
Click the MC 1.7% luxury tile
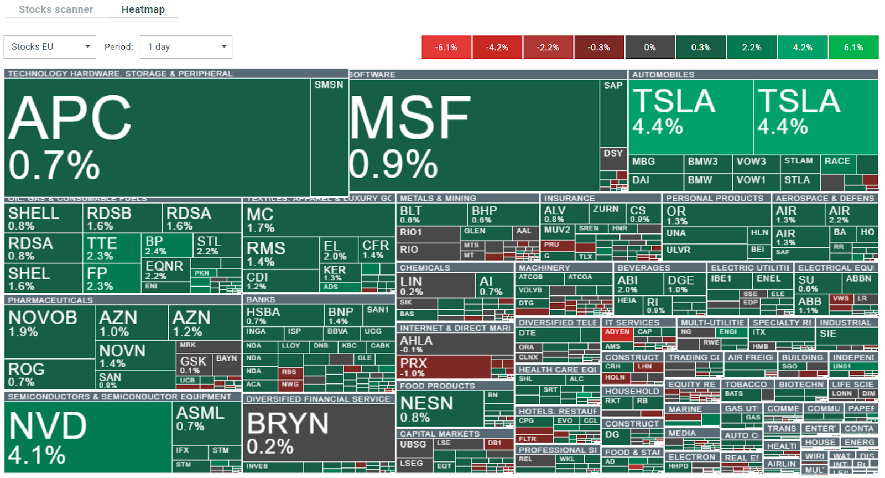(x=319, y=220)
